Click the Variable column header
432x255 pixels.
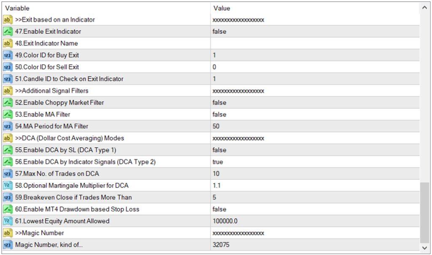click(105, 8)
